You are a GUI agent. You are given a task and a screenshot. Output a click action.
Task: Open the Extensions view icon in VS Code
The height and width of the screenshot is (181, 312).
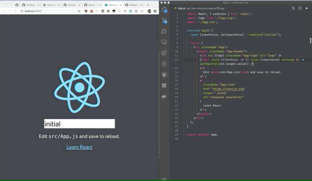[x=164, y=53]
